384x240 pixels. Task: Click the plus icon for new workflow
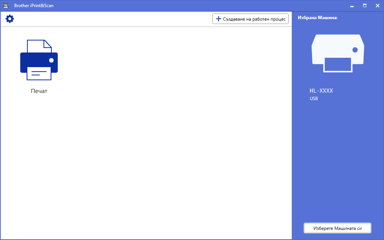(x=219, y=19)
